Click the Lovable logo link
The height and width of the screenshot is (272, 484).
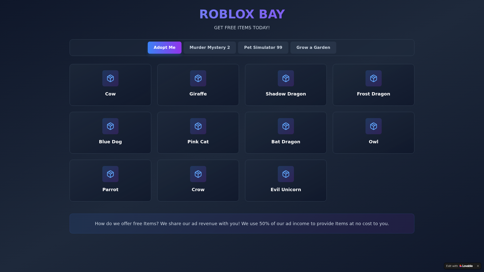pyautogui.click(x=466, y=266)
